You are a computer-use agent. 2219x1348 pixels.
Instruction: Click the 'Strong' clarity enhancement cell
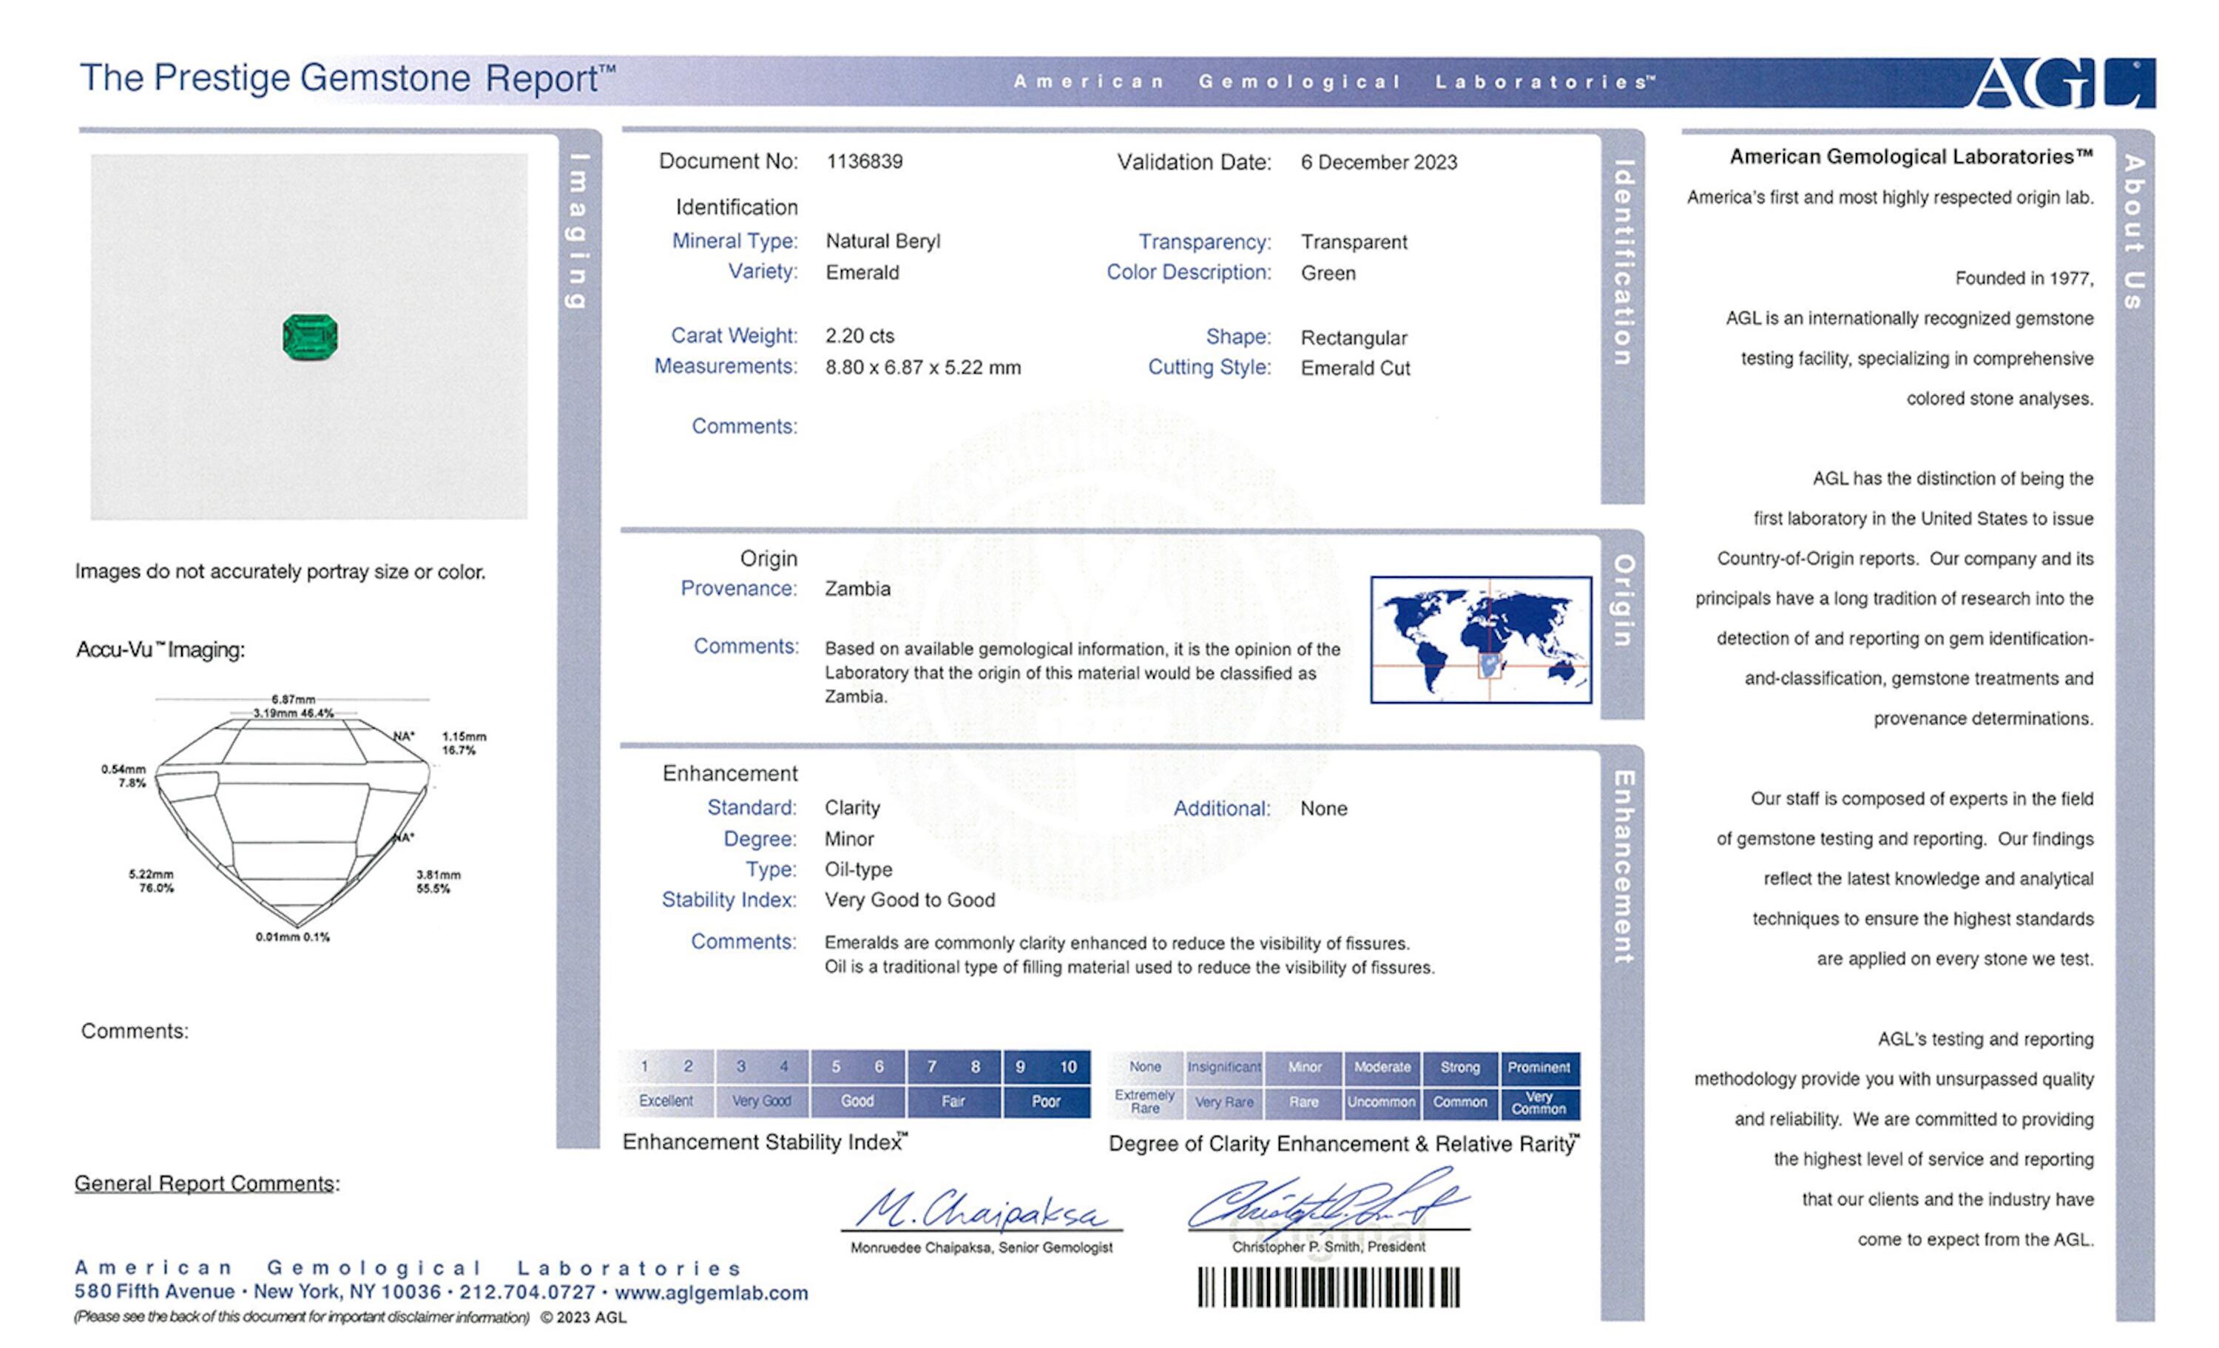1460,1067
